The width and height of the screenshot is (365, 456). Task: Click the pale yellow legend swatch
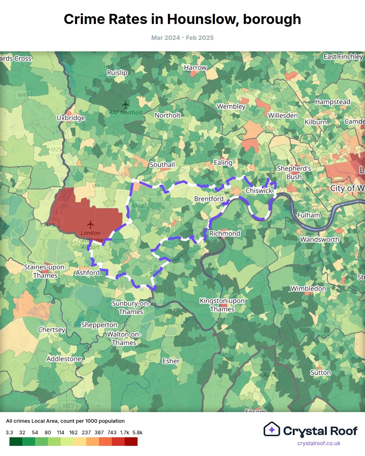click(80, 441)
